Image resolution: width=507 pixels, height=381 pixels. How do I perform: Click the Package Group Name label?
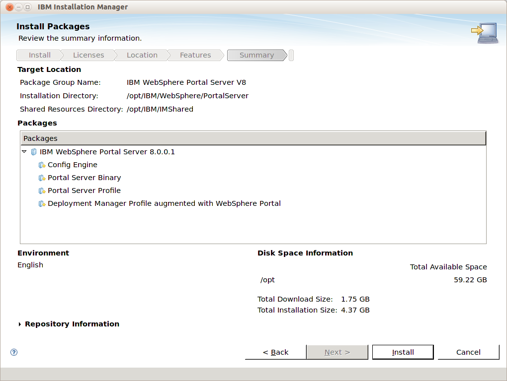[60, 82]
